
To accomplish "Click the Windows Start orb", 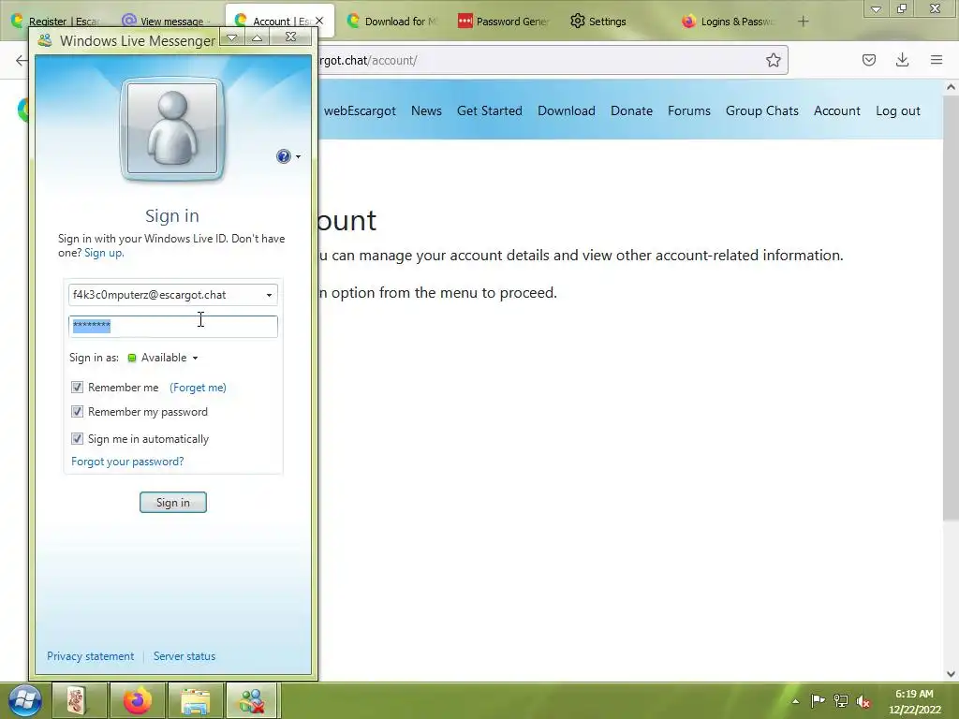I will [25, 700].
